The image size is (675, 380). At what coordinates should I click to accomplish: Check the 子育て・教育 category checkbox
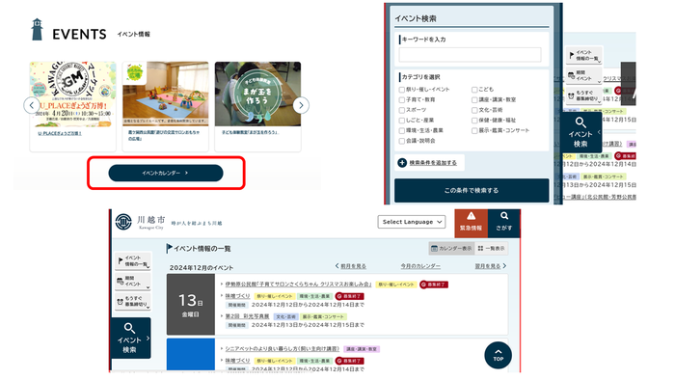click(402, 100)
